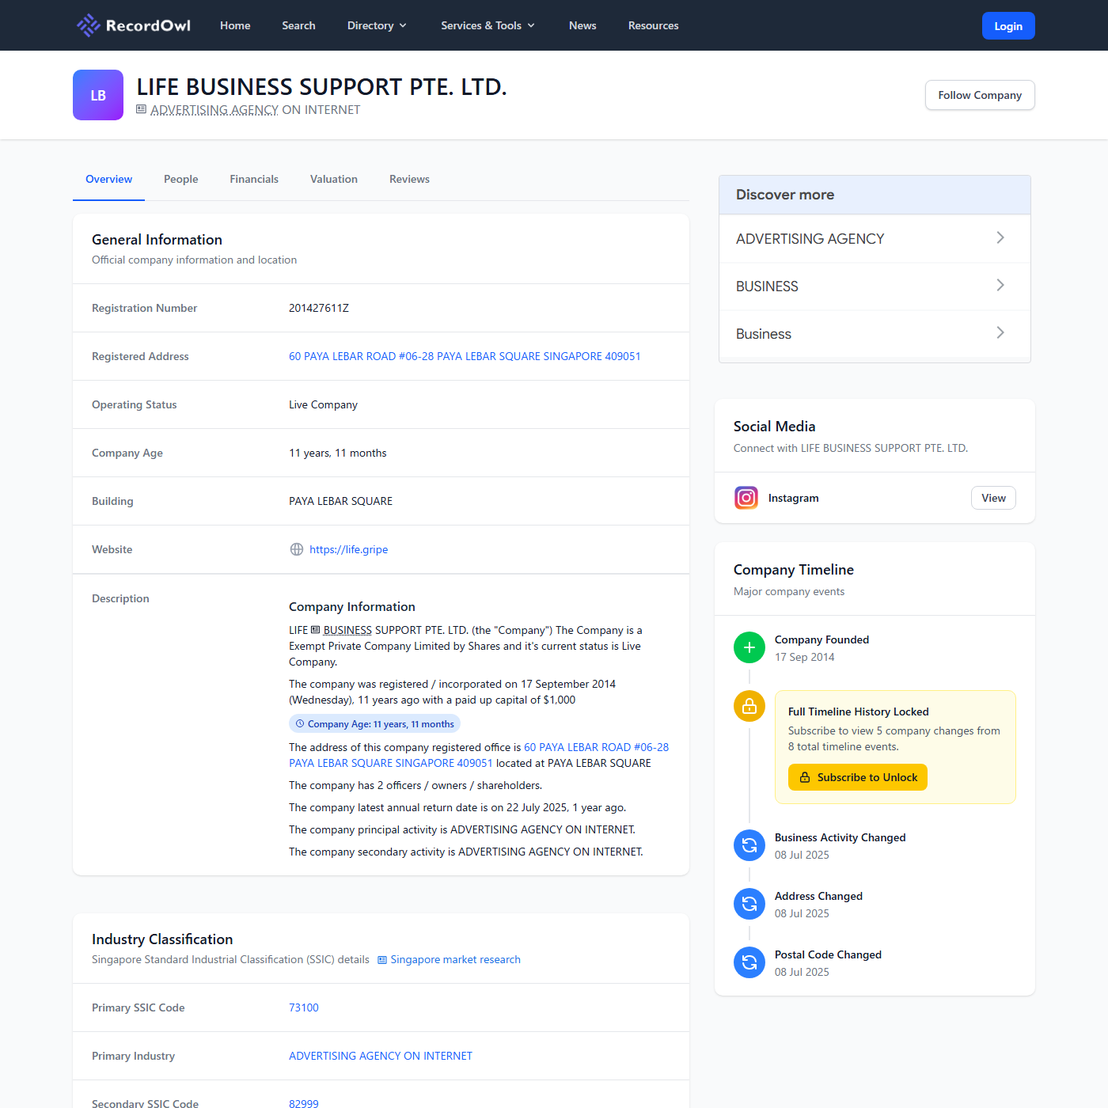Screen dimensions: 1108x1108
Task: Go to Home in the navbar
Action: pyautogui.click(x=235, y=25)
